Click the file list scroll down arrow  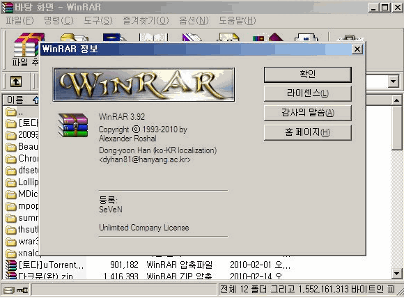397,274
